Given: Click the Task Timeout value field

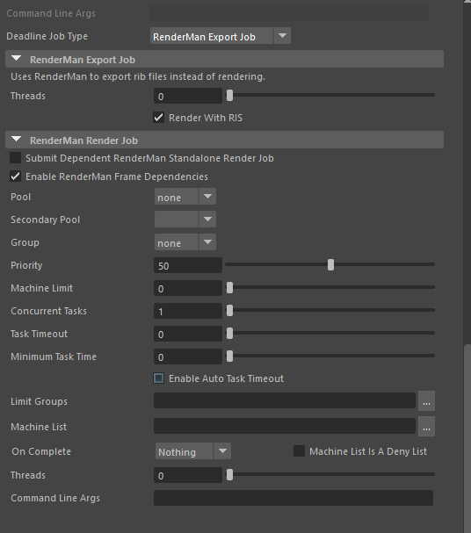Looking at the screenshot, I should [188, 334].
